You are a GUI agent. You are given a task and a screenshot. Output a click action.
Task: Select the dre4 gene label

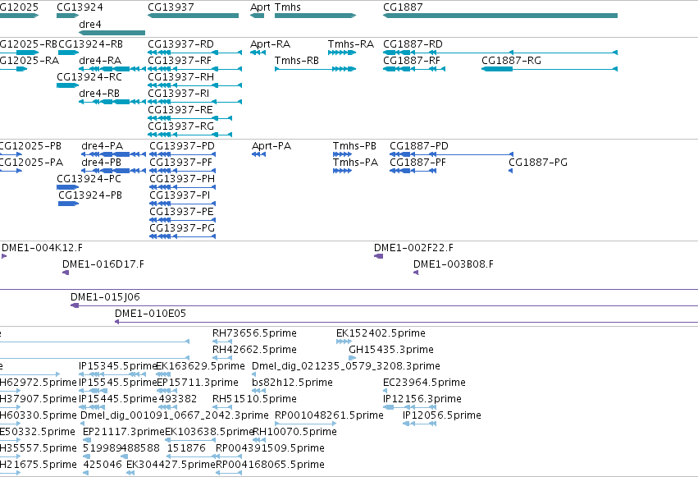pos(90,25)
